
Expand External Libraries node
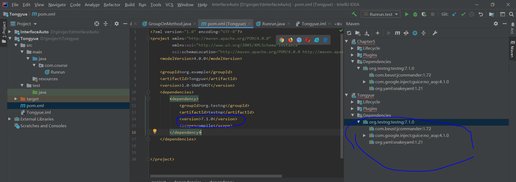[10, 119]
